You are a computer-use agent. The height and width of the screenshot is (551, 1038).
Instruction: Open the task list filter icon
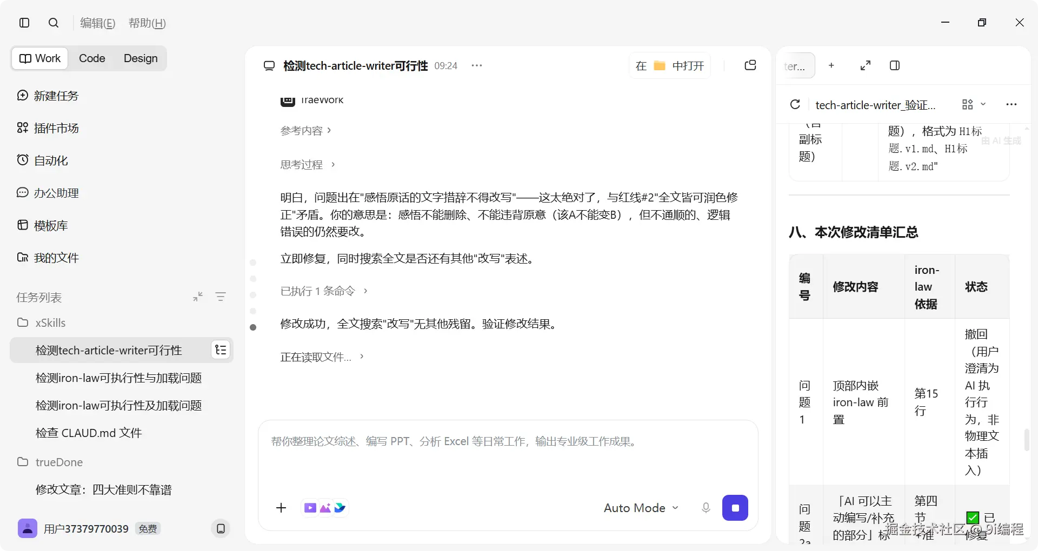(x=221, y=297)
